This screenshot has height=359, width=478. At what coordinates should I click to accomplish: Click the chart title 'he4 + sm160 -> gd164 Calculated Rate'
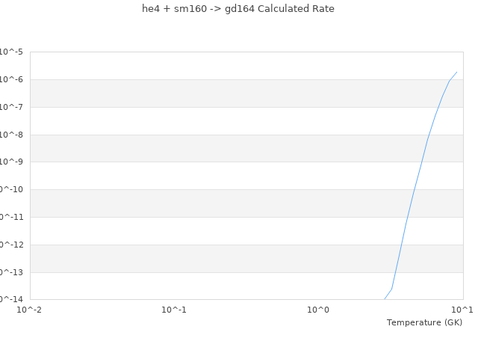coord(238,9)
